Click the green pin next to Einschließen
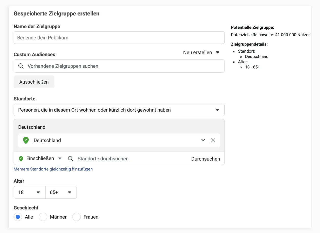The image size is (320, 233). (x=21, y=159)
